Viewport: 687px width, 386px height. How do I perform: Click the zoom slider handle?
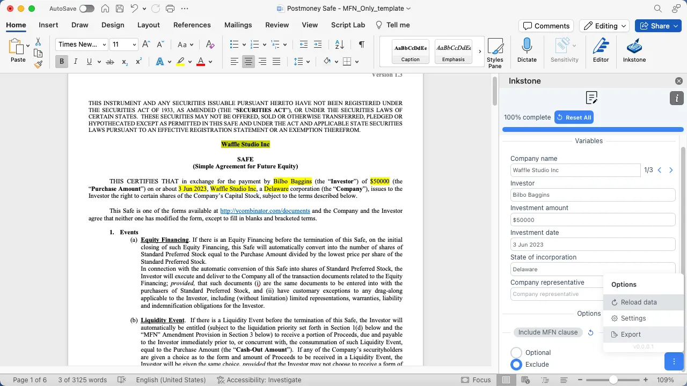pos(613,380)
